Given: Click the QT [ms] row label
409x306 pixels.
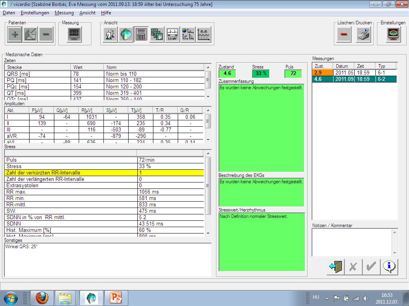Looking at the screenshot, I should click(x=16, y=93).
